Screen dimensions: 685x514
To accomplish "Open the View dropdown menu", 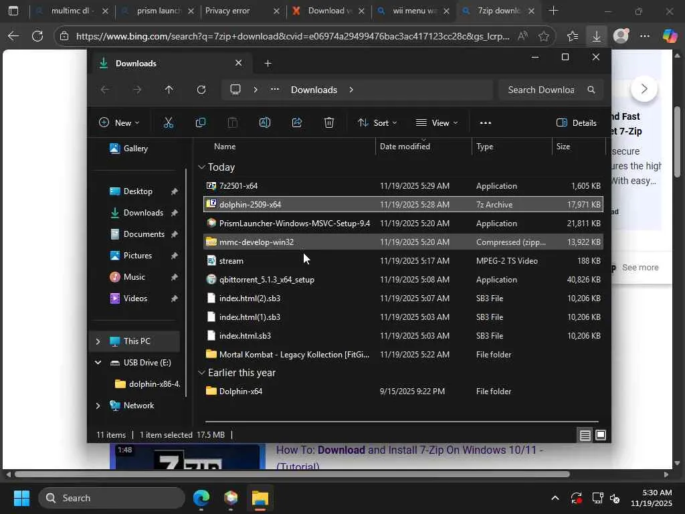I will (437, 123).
